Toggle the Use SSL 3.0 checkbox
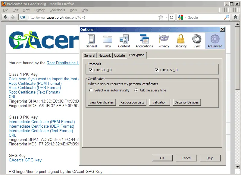This screenshot has height=175, width=241. pyautogui.click(x=91, y=70)
